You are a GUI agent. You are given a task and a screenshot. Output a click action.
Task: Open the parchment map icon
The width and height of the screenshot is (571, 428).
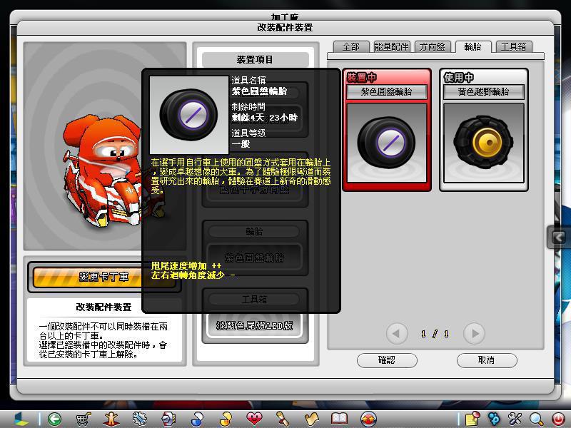tap(311, 419)
